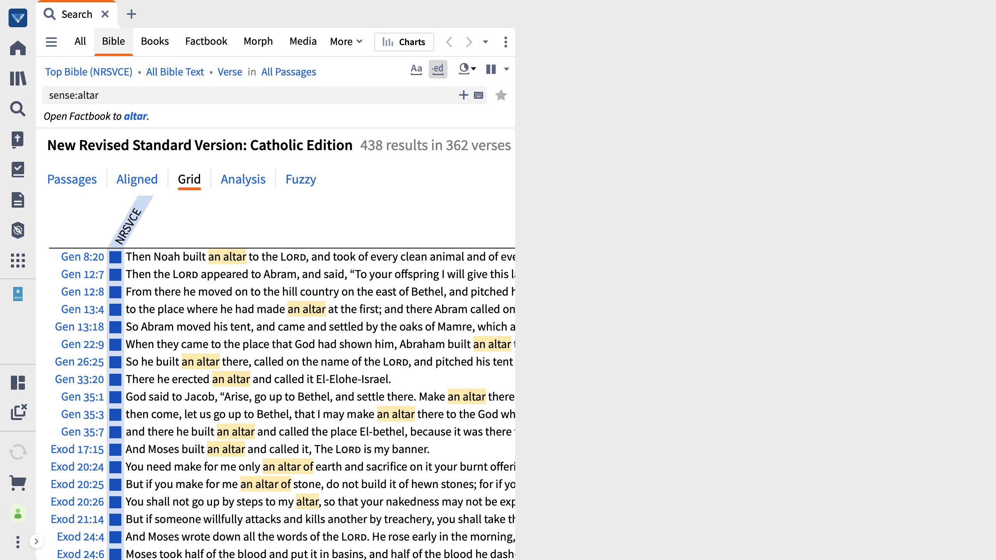996x560 pixels.
Task: Change resource via Top Bible (NRSVCE)
Action: [x=89, y=72]
